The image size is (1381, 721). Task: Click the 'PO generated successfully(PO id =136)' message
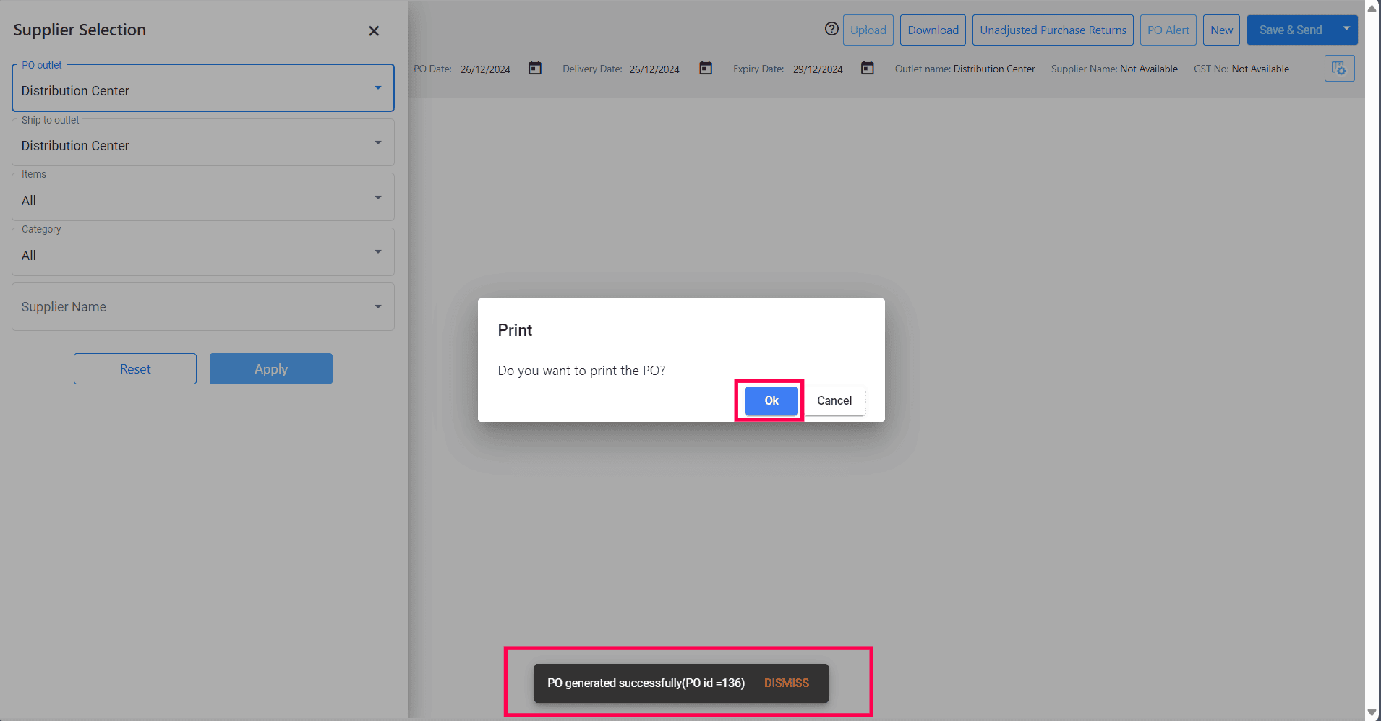[646, 683]
